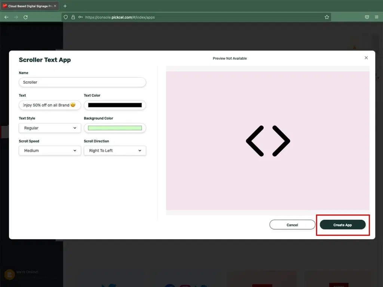Bookmark the page using the star icon
Image resolution: width=383 pixels, height=287 pixels.
[327, 17]
